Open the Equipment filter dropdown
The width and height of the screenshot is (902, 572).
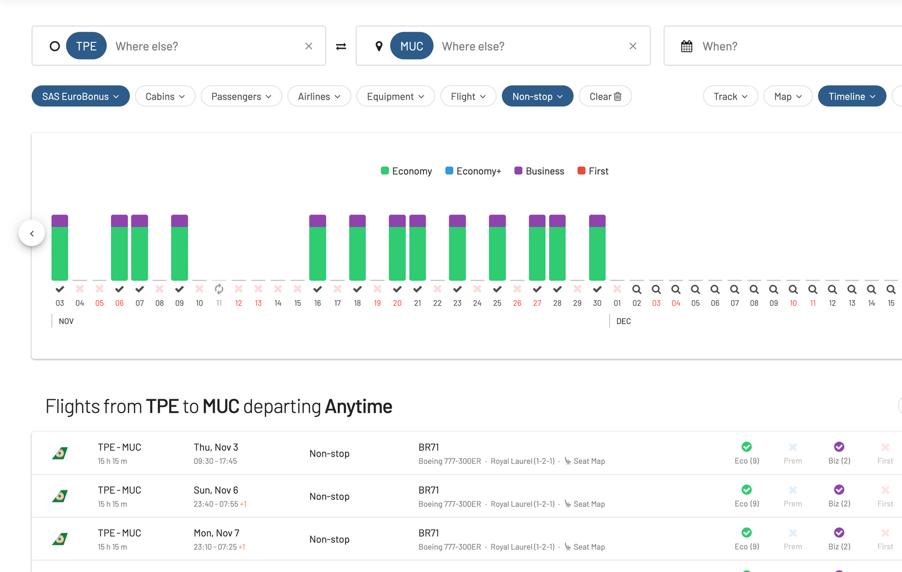[x=396, y=96]
